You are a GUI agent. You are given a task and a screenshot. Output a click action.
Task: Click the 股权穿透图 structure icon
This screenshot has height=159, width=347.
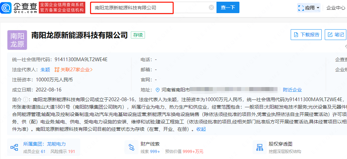(x=259, y=147)
